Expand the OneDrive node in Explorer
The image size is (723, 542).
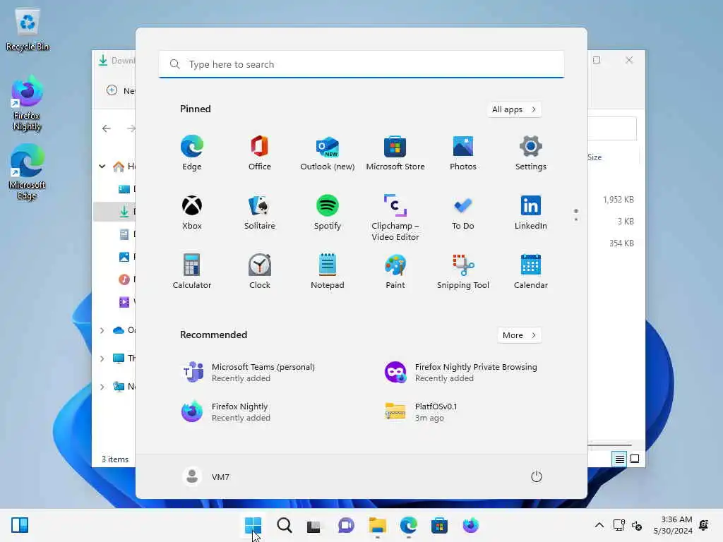102,330
